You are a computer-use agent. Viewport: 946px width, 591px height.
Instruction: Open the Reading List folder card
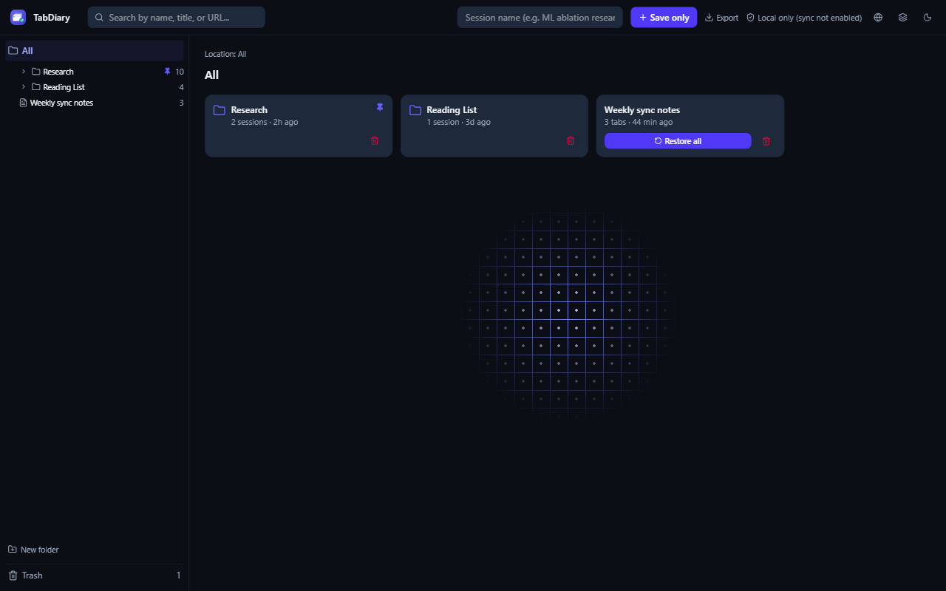coord(494,126)
